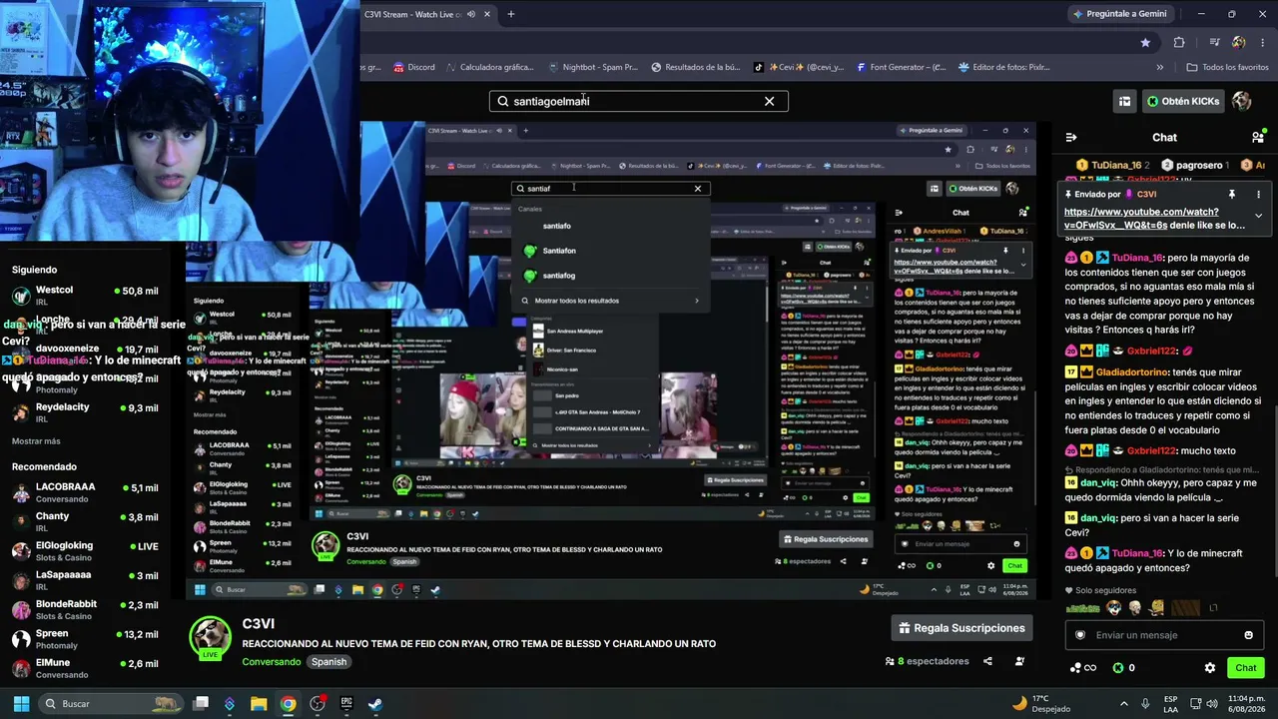
Task: Click the user icon next to share
Action: coord(1019,661)
